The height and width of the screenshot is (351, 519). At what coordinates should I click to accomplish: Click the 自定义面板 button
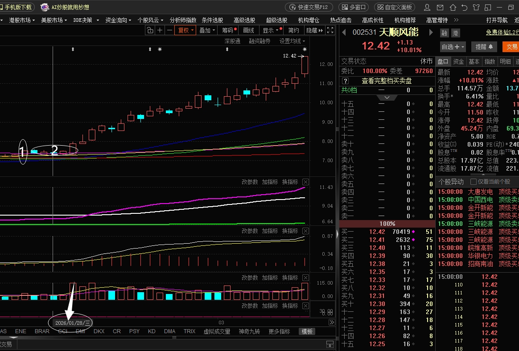tap(395, 7)
